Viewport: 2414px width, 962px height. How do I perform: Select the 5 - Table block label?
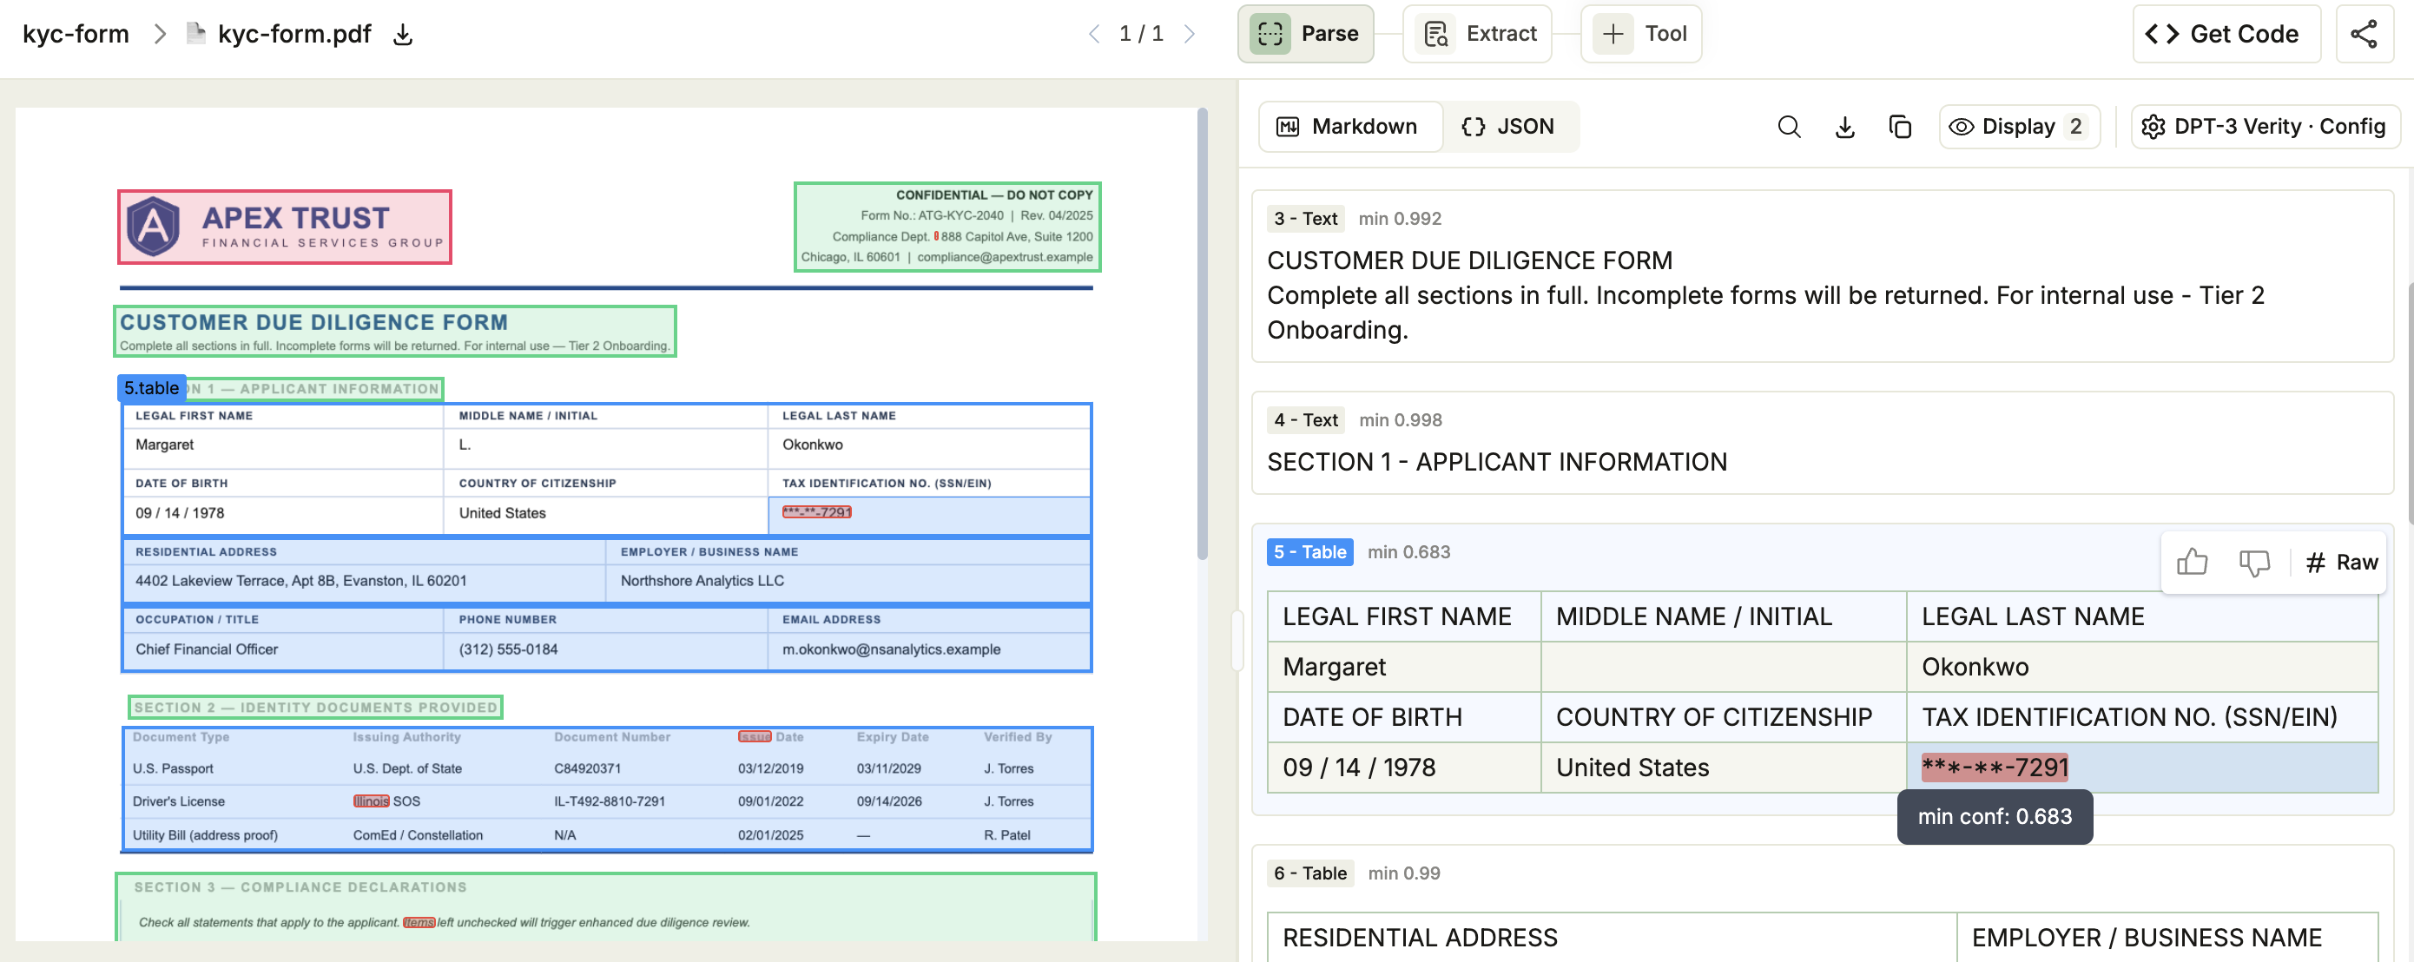[x=1310, y=551]
